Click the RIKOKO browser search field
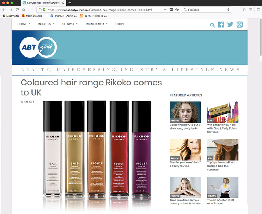Viewport: 262px width, 214px height. (206, 10)
